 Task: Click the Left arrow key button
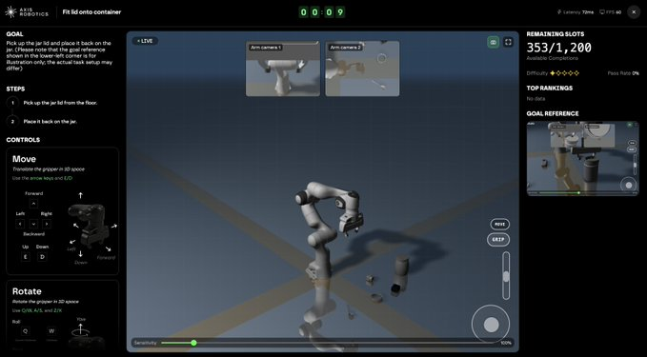[x=20, y=224]
